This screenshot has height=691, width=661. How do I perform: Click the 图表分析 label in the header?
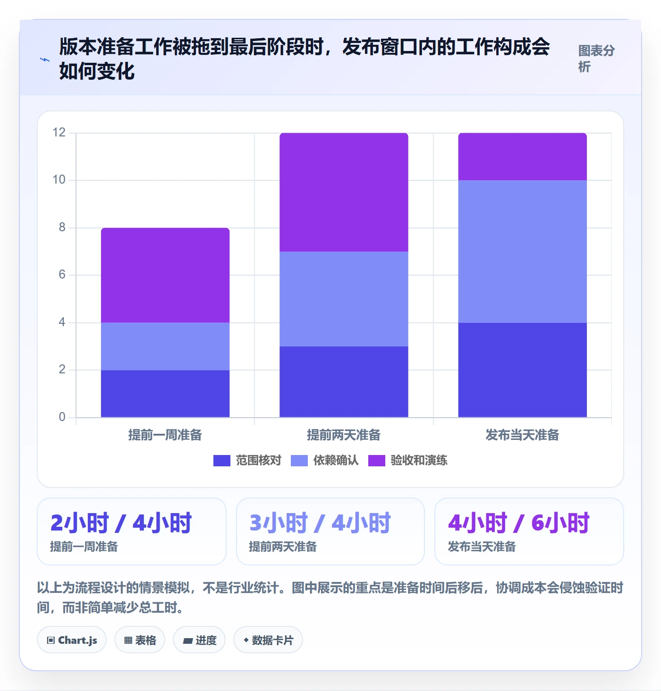point(596,59)
